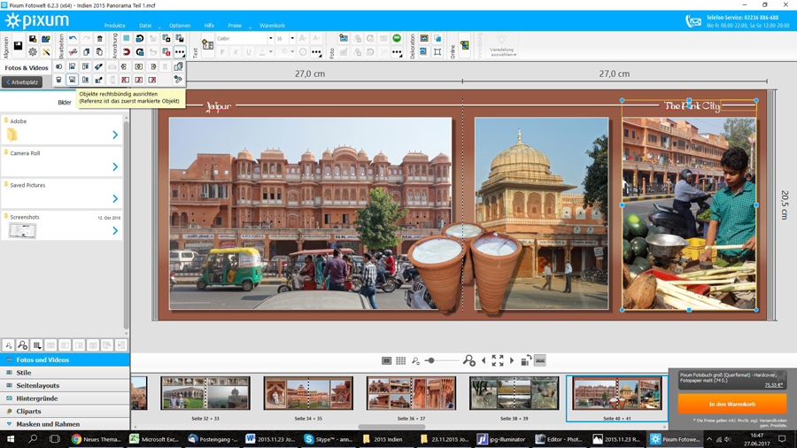This screenshot has width=797, height=448.
Task: Click the fullscreen view icon below canvas
Action: pos(498,361)
